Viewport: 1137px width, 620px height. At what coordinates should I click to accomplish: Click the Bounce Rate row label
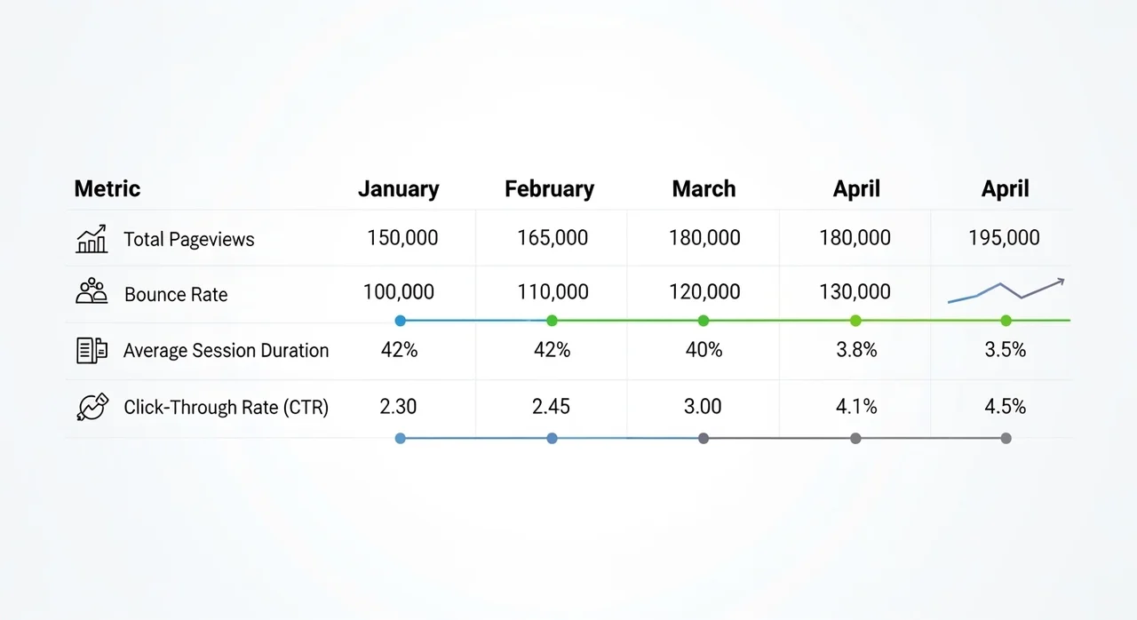(176, 295)
